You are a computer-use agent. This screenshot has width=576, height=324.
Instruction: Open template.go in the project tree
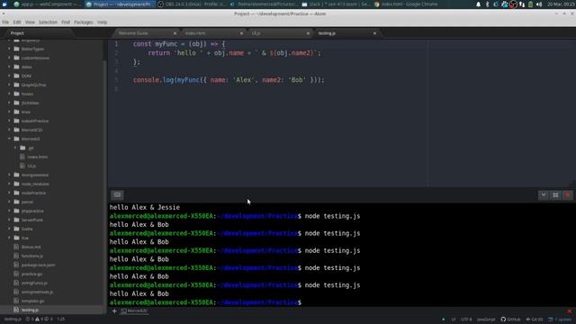pos(32,301)
